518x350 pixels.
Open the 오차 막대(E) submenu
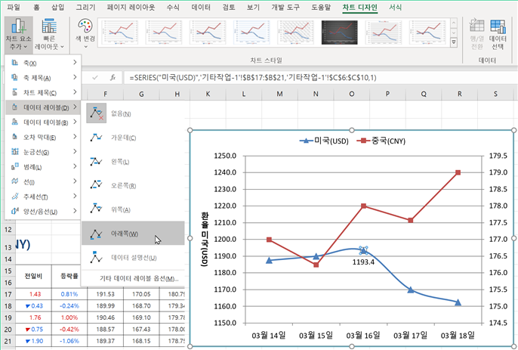[43, 137]
